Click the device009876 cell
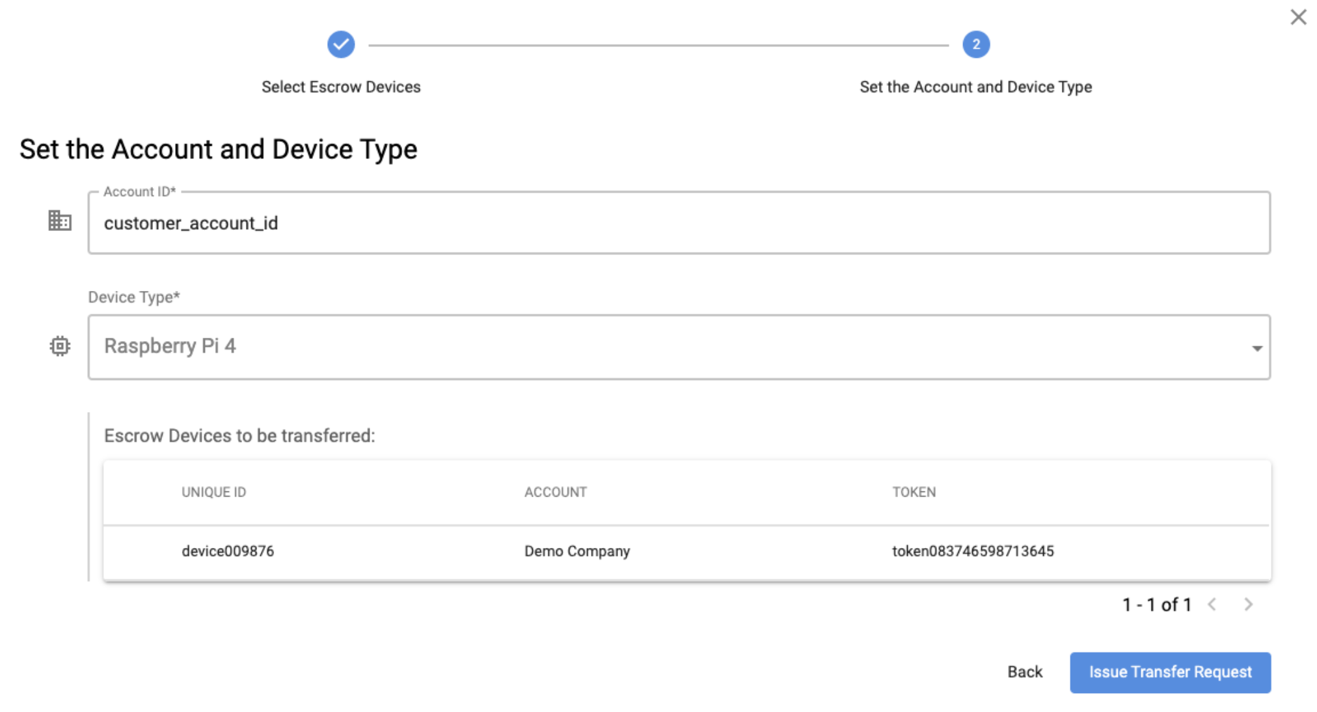1317x712 pixels. (228, 551)
